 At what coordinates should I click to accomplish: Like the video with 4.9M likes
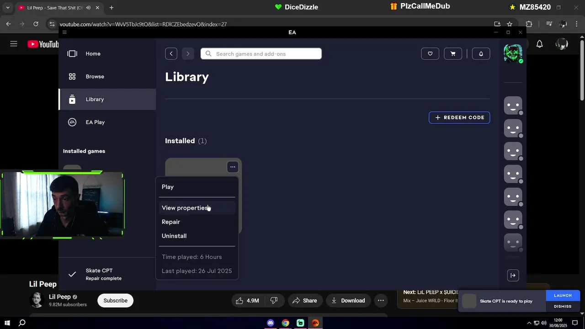(248, 301)
